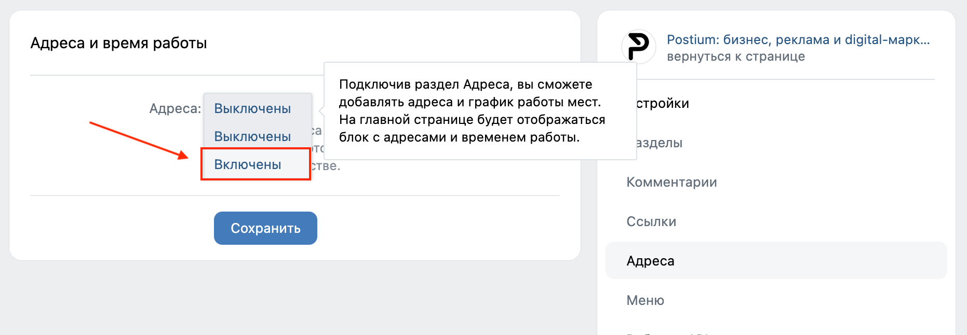Click the tooltip text about Адреса section
The width and height of the screenshot is (967, 335).
click(x=472, y=110)
